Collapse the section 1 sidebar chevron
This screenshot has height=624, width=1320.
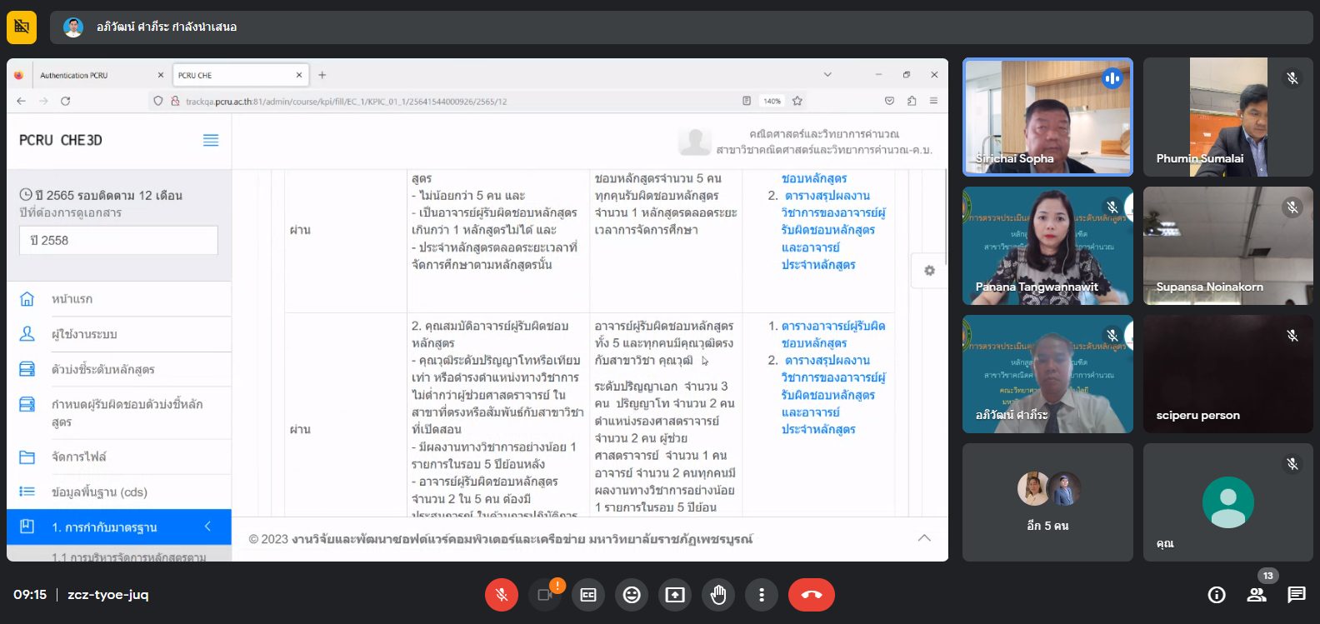point(207,527)
